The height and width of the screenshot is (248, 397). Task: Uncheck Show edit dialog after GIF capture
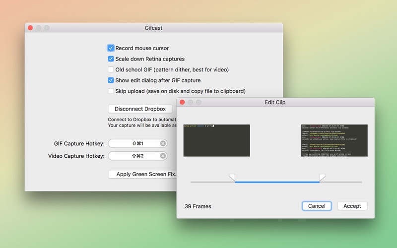point(111,80)
